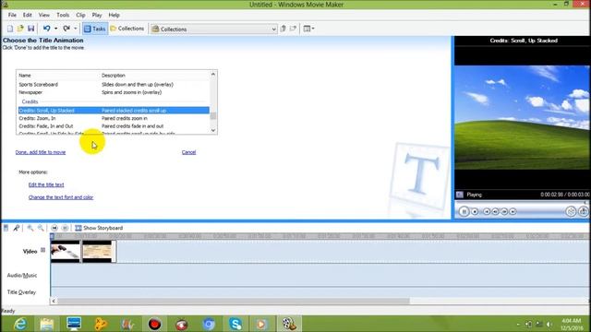
Task: Click Edit the title text link
Action: [46, 184]
